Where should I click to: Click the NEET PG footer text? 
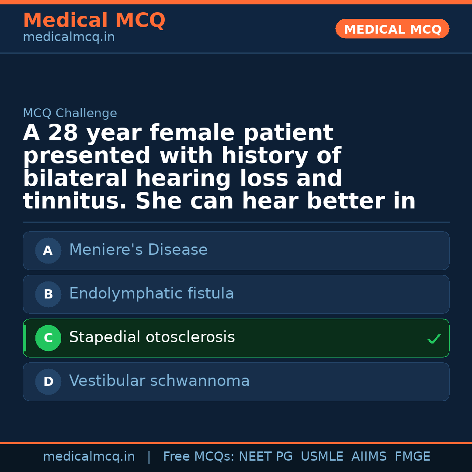click(266, 457)
